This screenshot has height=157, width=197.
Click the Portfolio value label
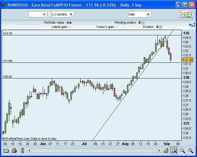[55, 22]
